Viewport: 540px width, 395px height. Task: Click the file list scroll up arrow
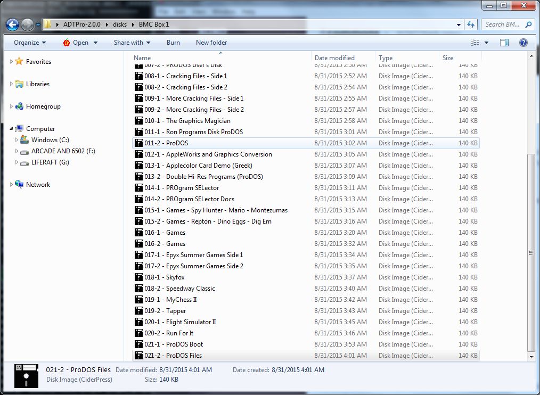pos(531,56)
